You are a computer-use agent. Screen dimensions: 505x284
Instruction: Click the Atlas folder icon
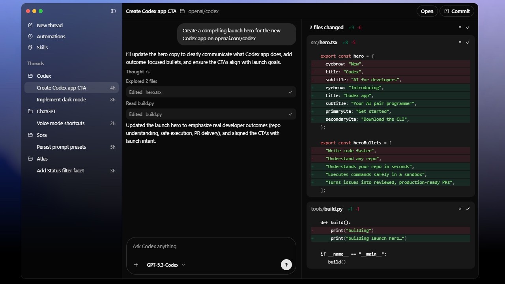tap(30, 159)
